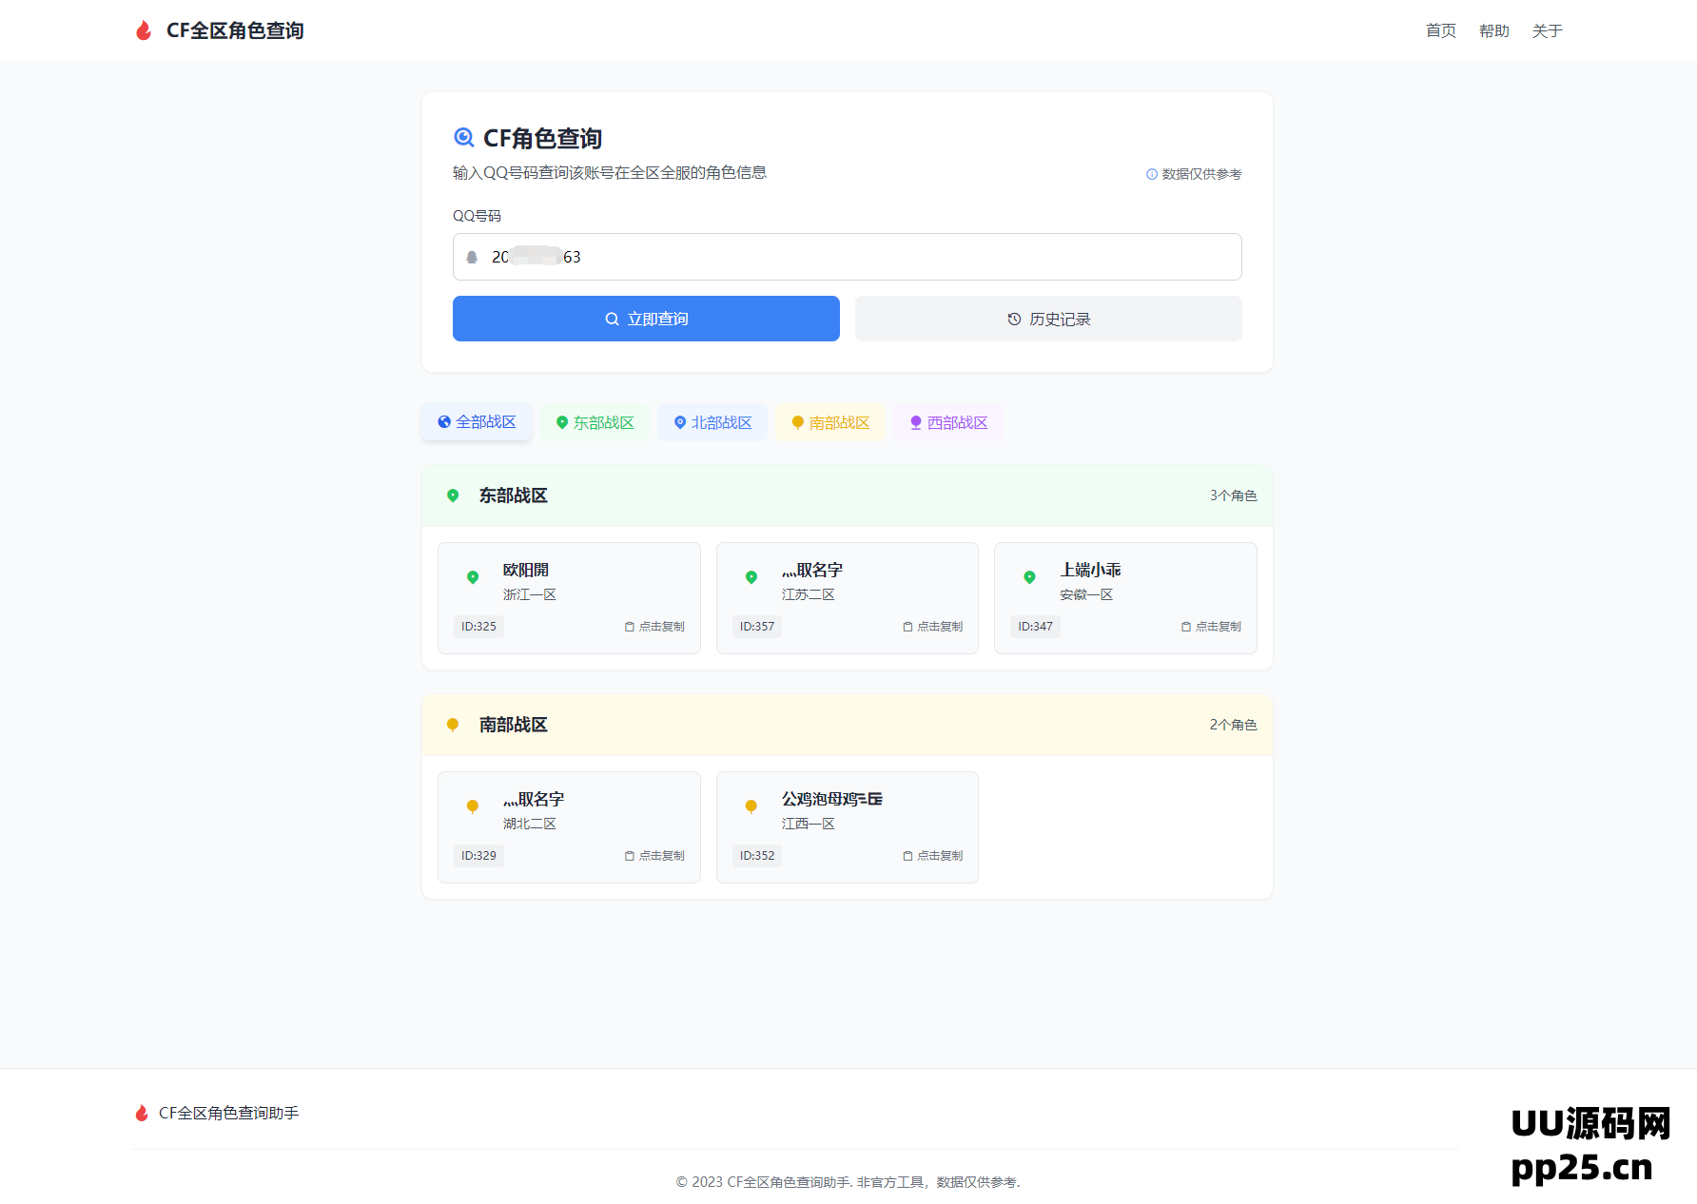The image size is (1697, 1204).
Task: Copy the 湖北二区 character via 点击复制
Action: coord(654,856)
